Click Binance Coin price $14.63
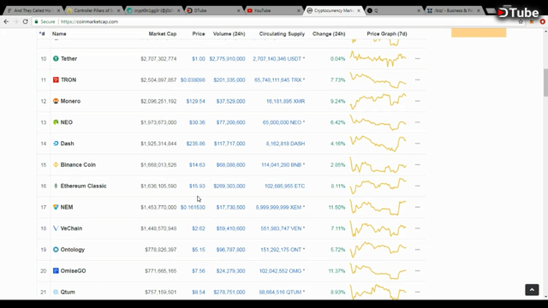 pyautogui.click(x=197, y=165)
